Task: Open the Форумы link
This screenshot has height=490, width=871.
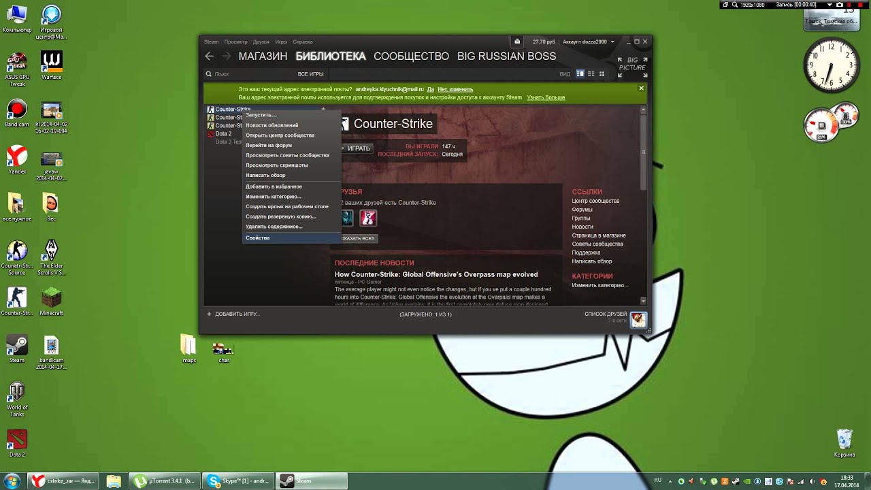Action: pyautogui.click(x=582, y=210)
